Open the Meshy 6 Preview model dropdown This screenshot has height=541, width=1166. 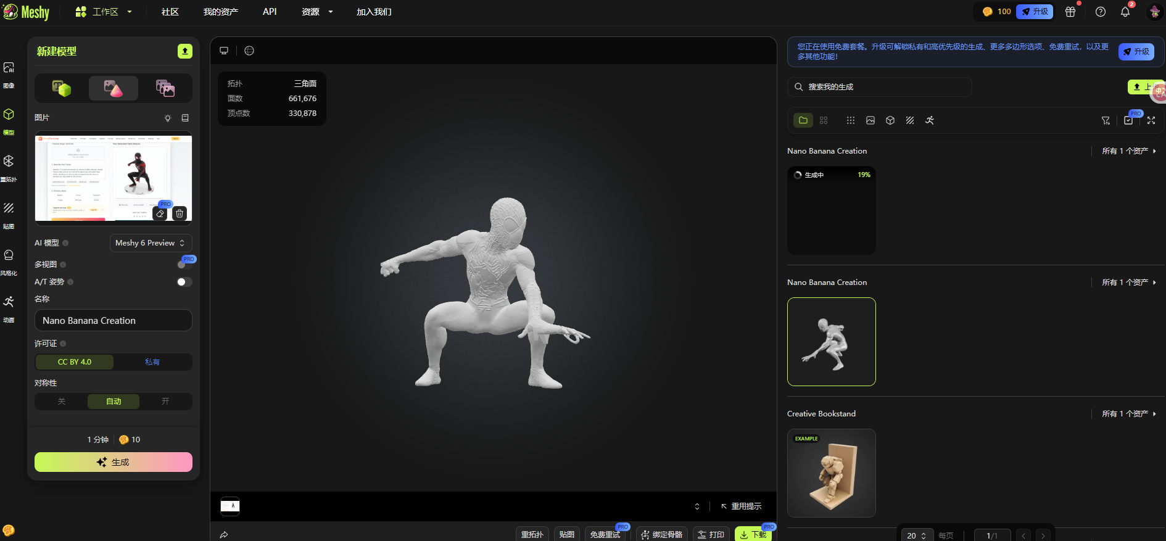coord(151,243)
